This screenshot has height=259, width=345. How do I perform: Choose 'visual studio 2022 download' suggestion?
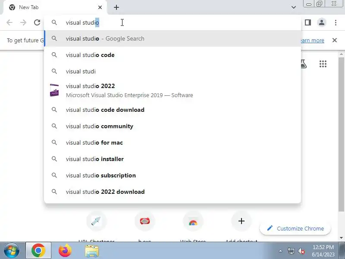(x=172, y=192)
